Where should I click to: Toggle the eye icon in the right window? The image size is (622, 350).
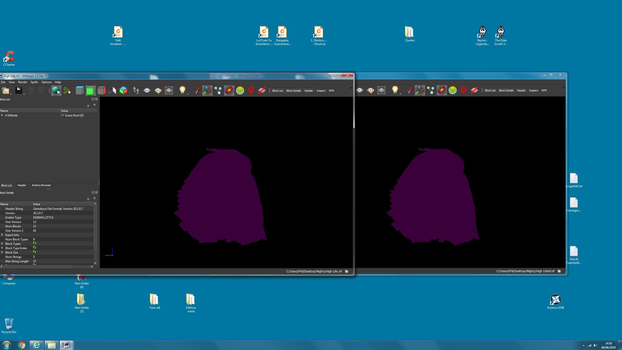360,90
